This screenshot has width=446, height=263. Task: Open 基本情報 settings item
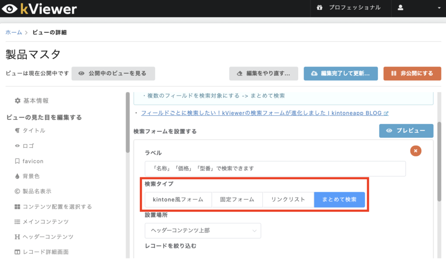36,101
